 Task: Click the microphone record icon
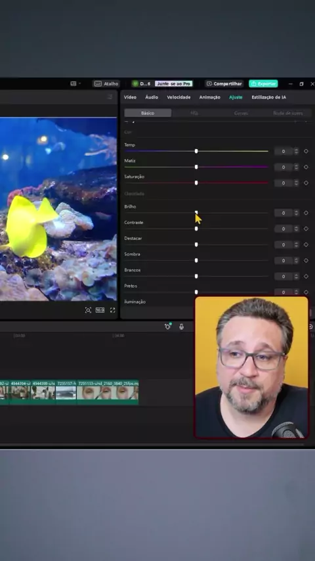[x=181, y=326]
